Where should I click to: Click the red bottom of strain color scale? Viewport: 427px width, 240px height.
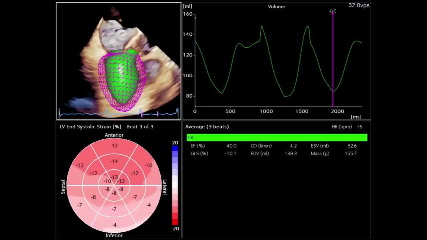coord(175,220)
